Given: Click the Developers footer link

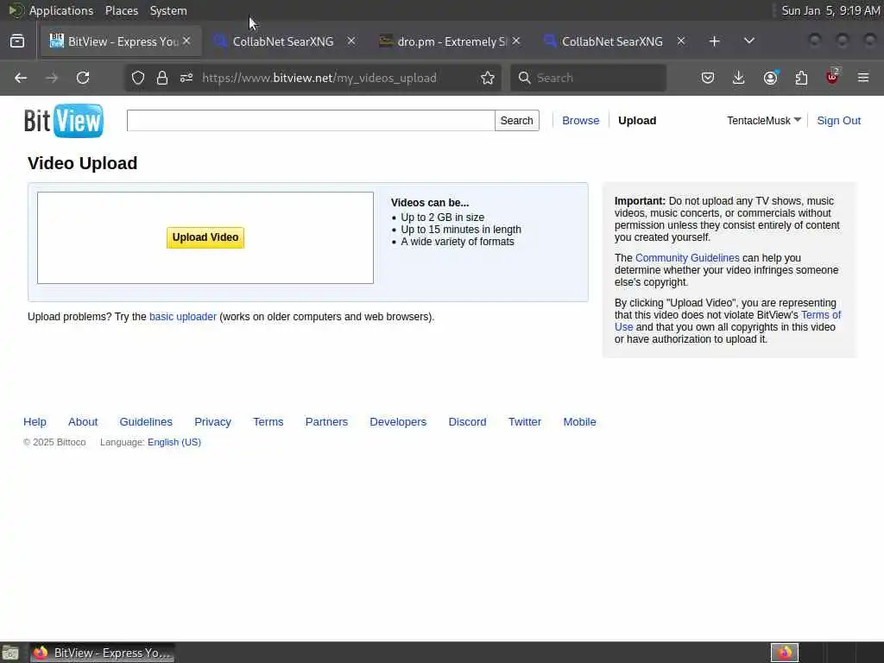Looking at the screenshot, I should 398,421.
